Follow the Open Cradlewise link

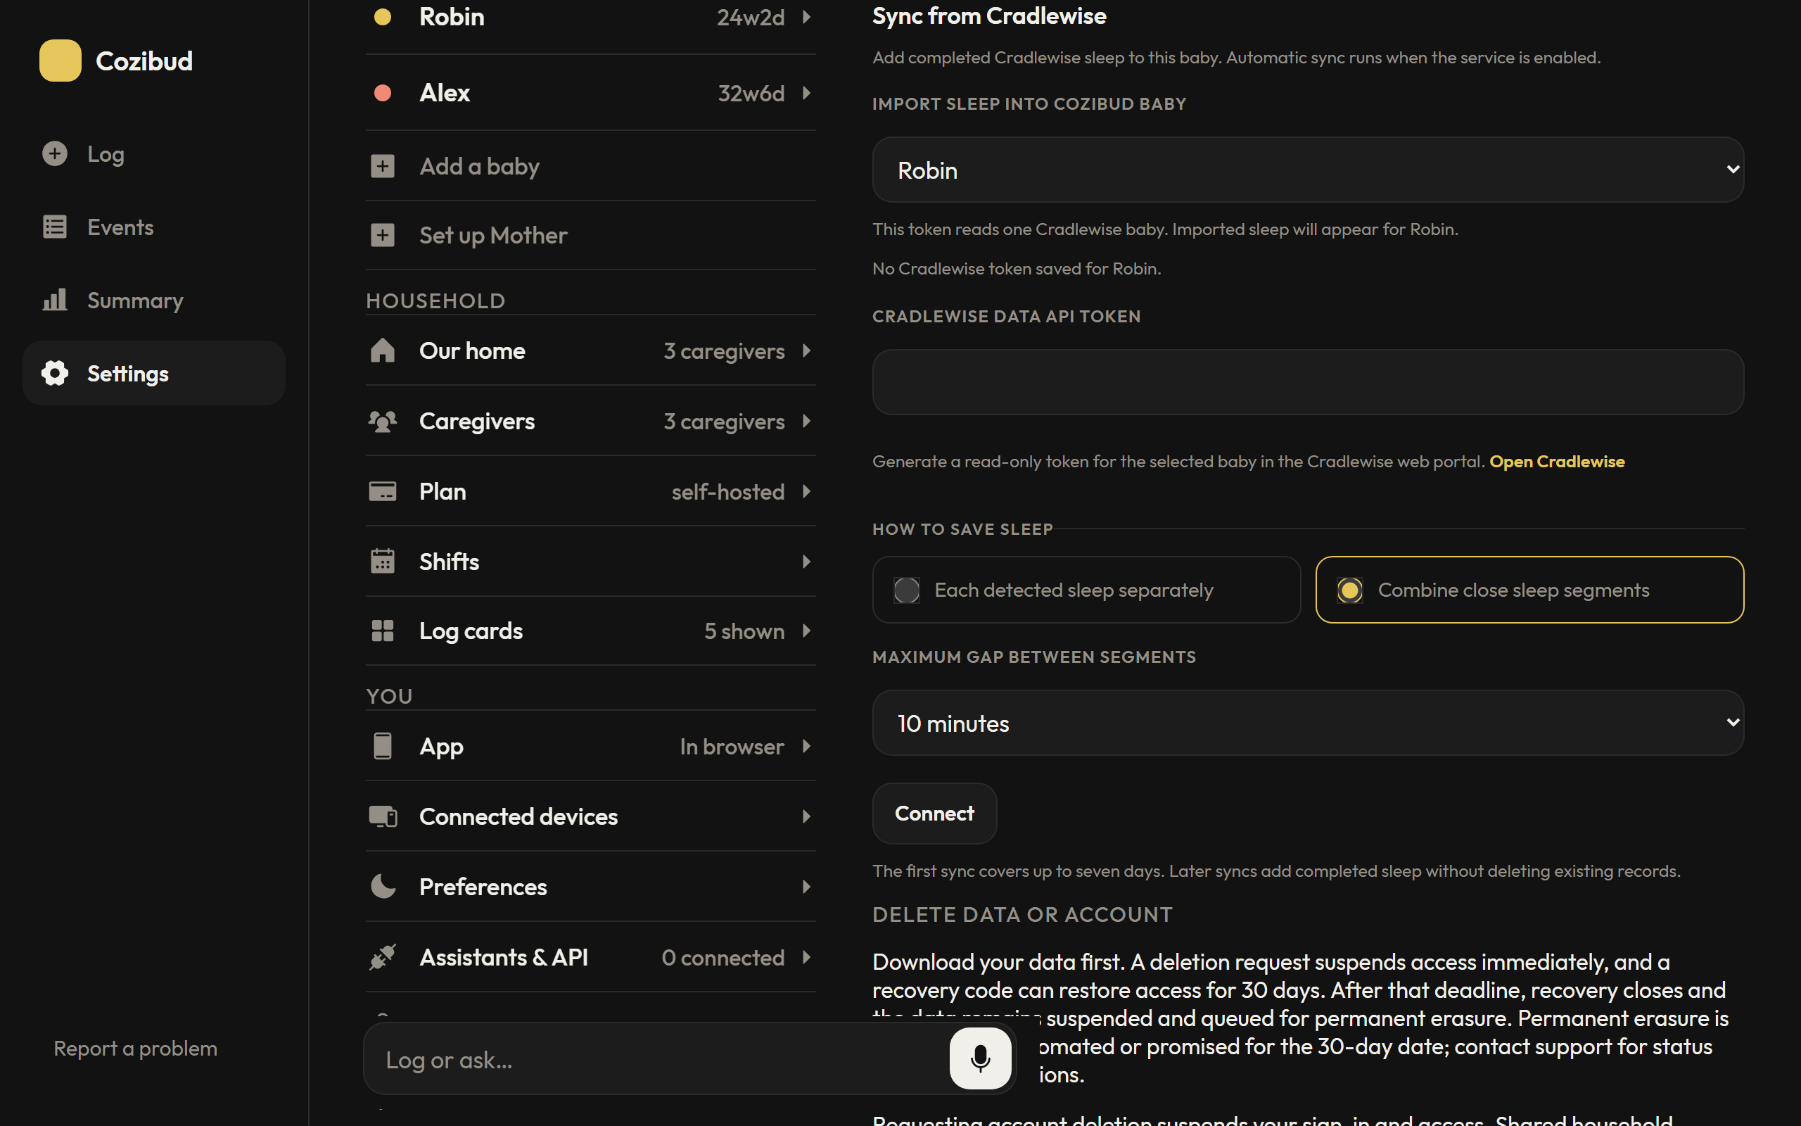click(1556, 462)
